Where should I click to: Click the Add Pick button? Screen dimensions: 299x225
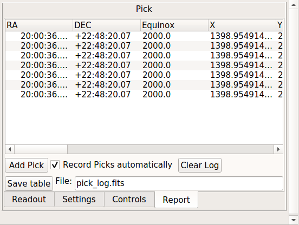coord(27,165)
